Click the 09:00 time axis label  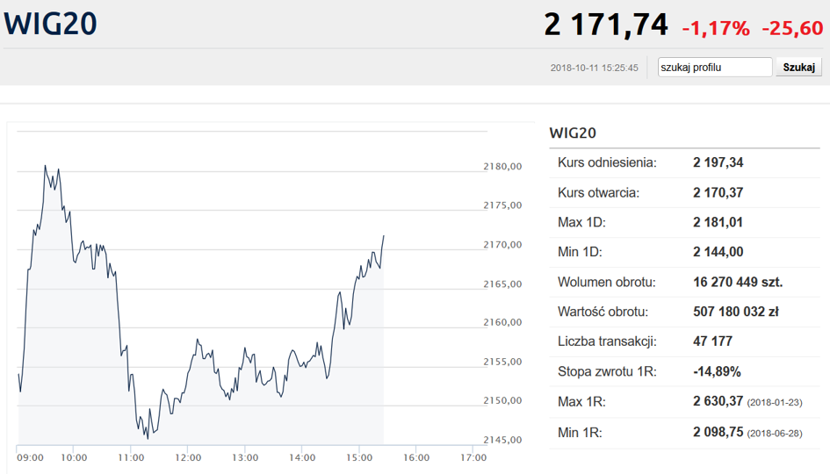click(x=30, y=457)
